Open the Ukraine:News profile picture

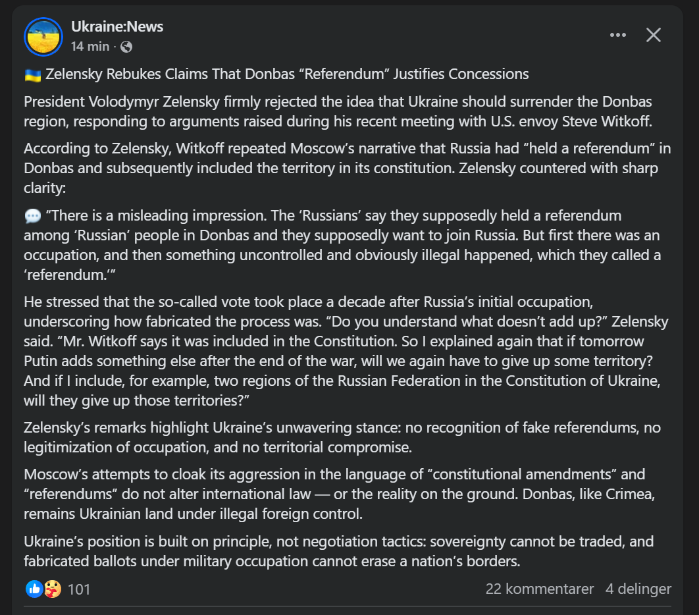point(43,36)
